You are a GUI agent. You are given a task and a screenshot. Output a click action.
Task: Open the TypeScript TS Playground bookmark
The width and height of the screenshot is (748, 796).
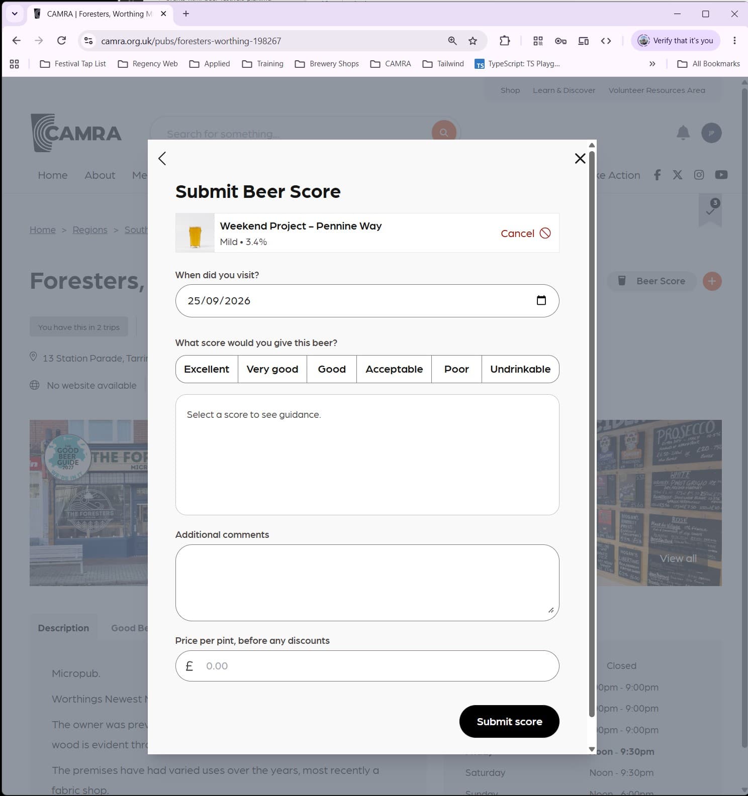[517, 64]
